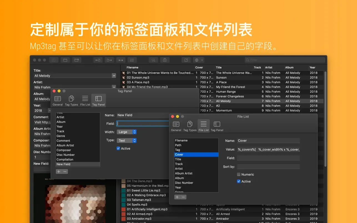Run actions with the magic wand toolbar icon

[x=154, y=60]
